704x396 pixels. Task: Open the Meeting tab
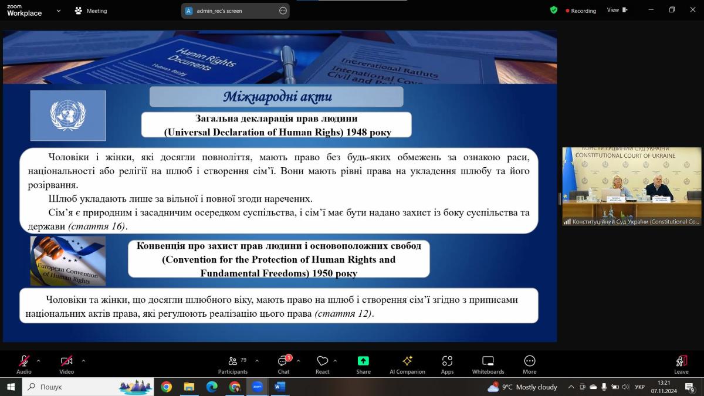[x=91, y=11]
